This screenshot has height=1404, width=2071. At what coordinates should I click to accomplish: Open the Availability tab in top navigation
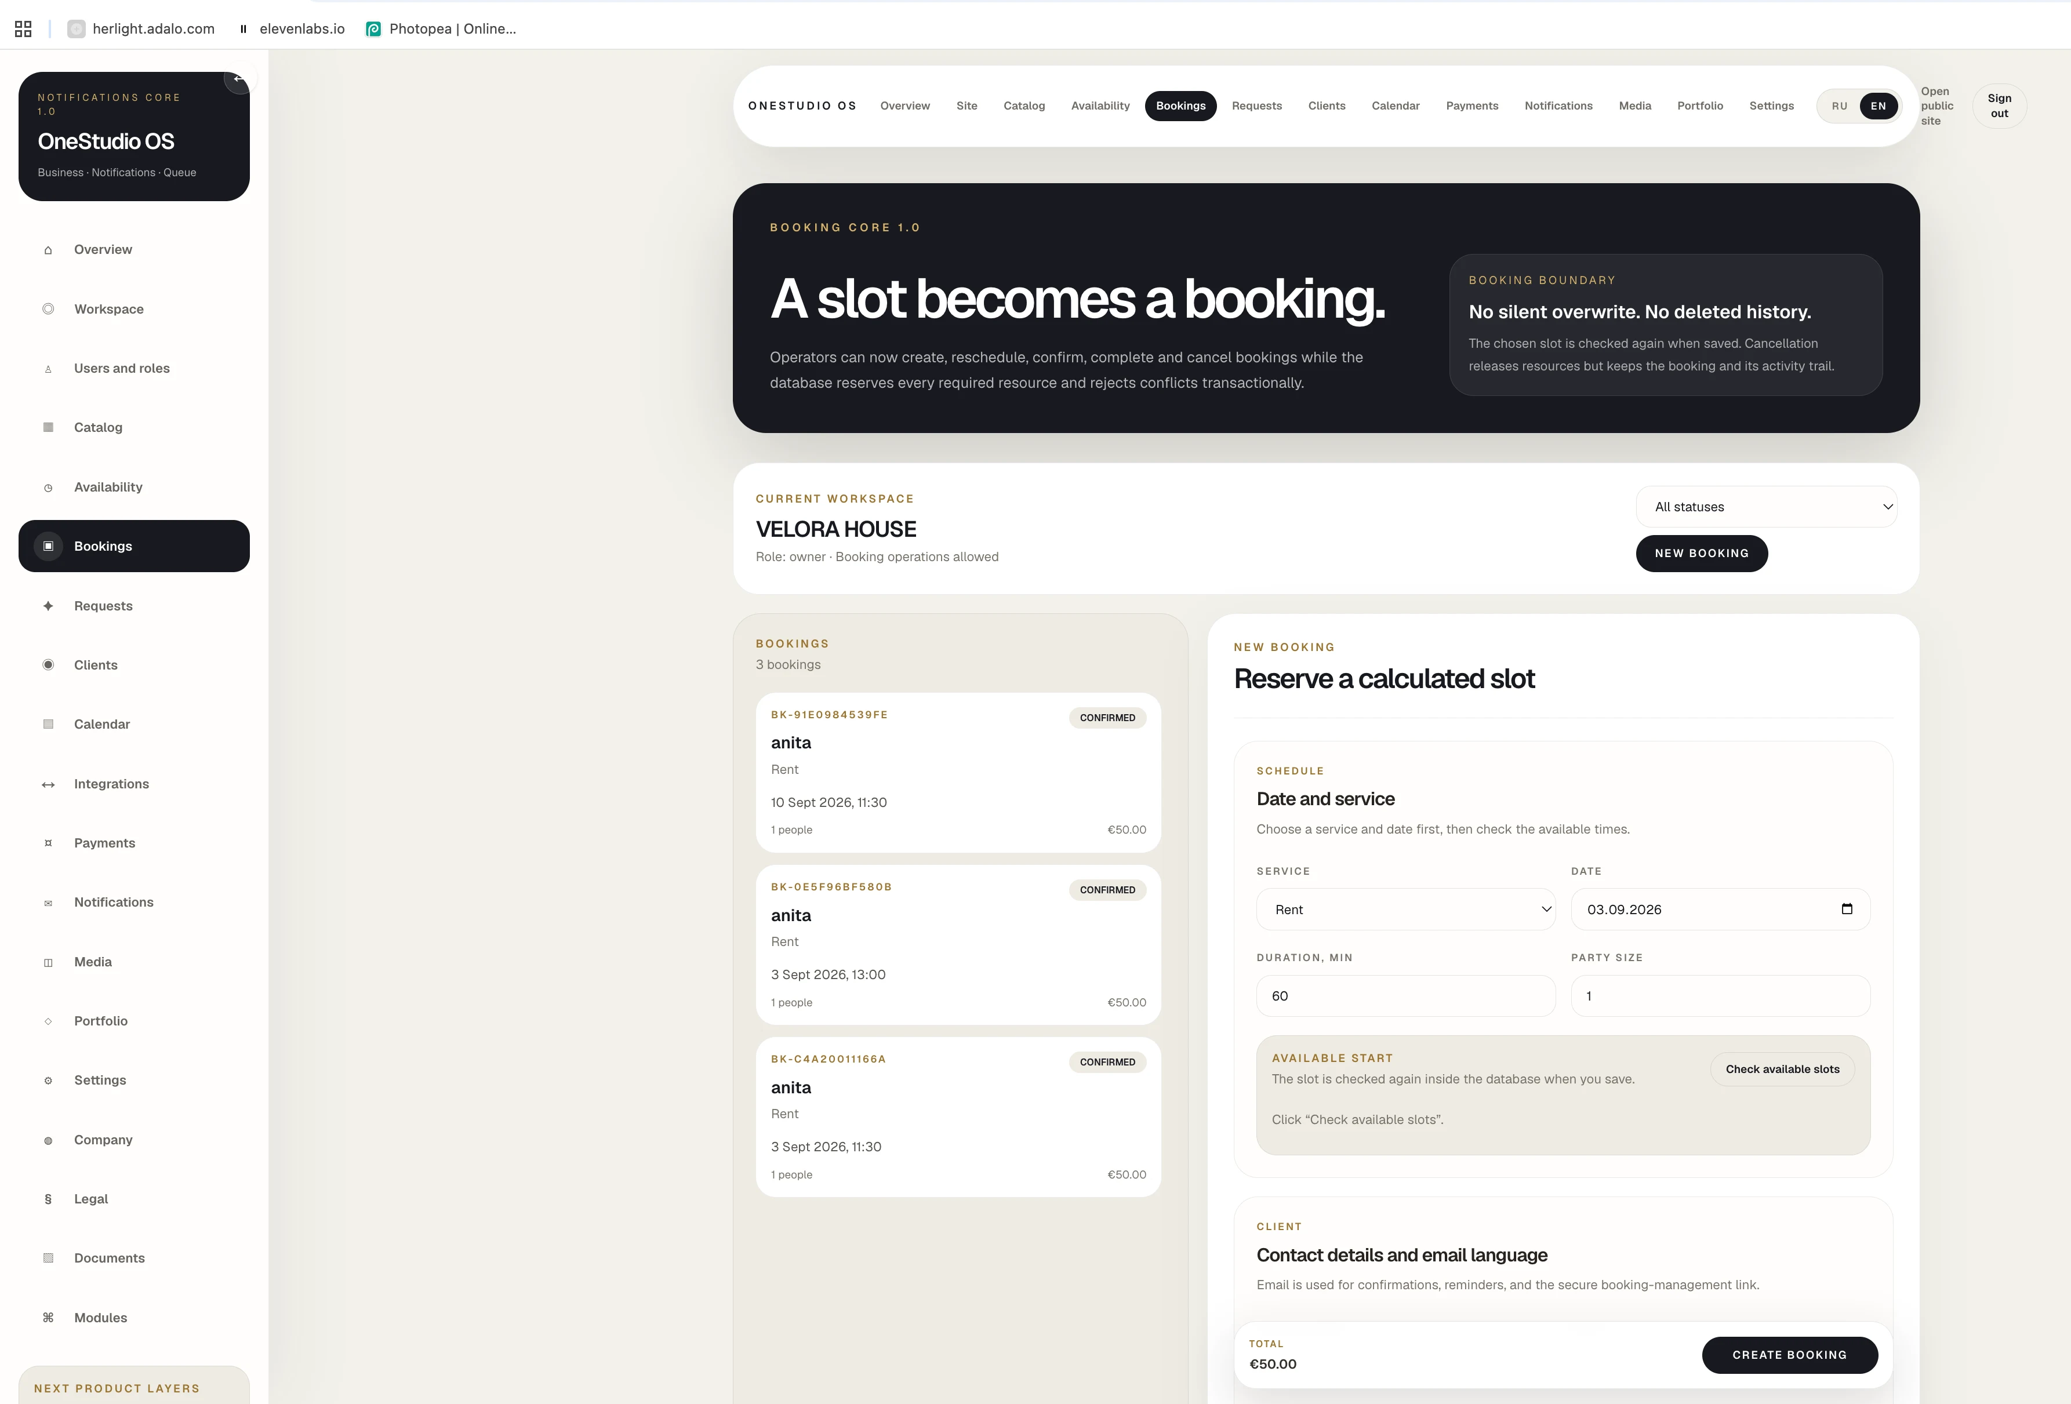point(1100,106)
